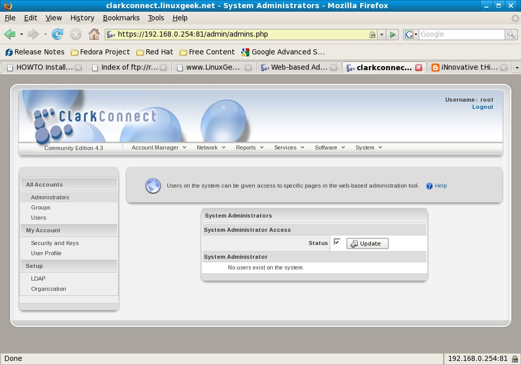Expand the Network menu
This screenshot has height=365, width=521.
click(211, 147)
